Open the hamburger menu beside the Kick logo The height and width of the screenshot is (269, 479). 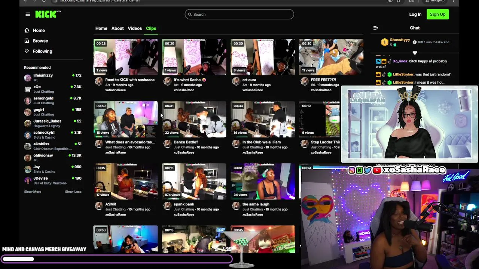(28, 14)
